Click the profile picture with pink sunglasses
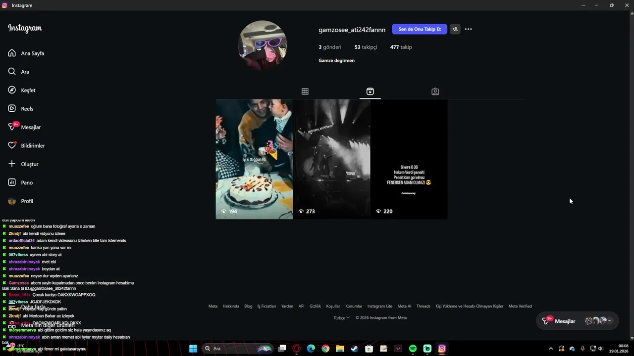Viewport: 634px width, 356px height. pyautogui.click(x=263, y=44)
